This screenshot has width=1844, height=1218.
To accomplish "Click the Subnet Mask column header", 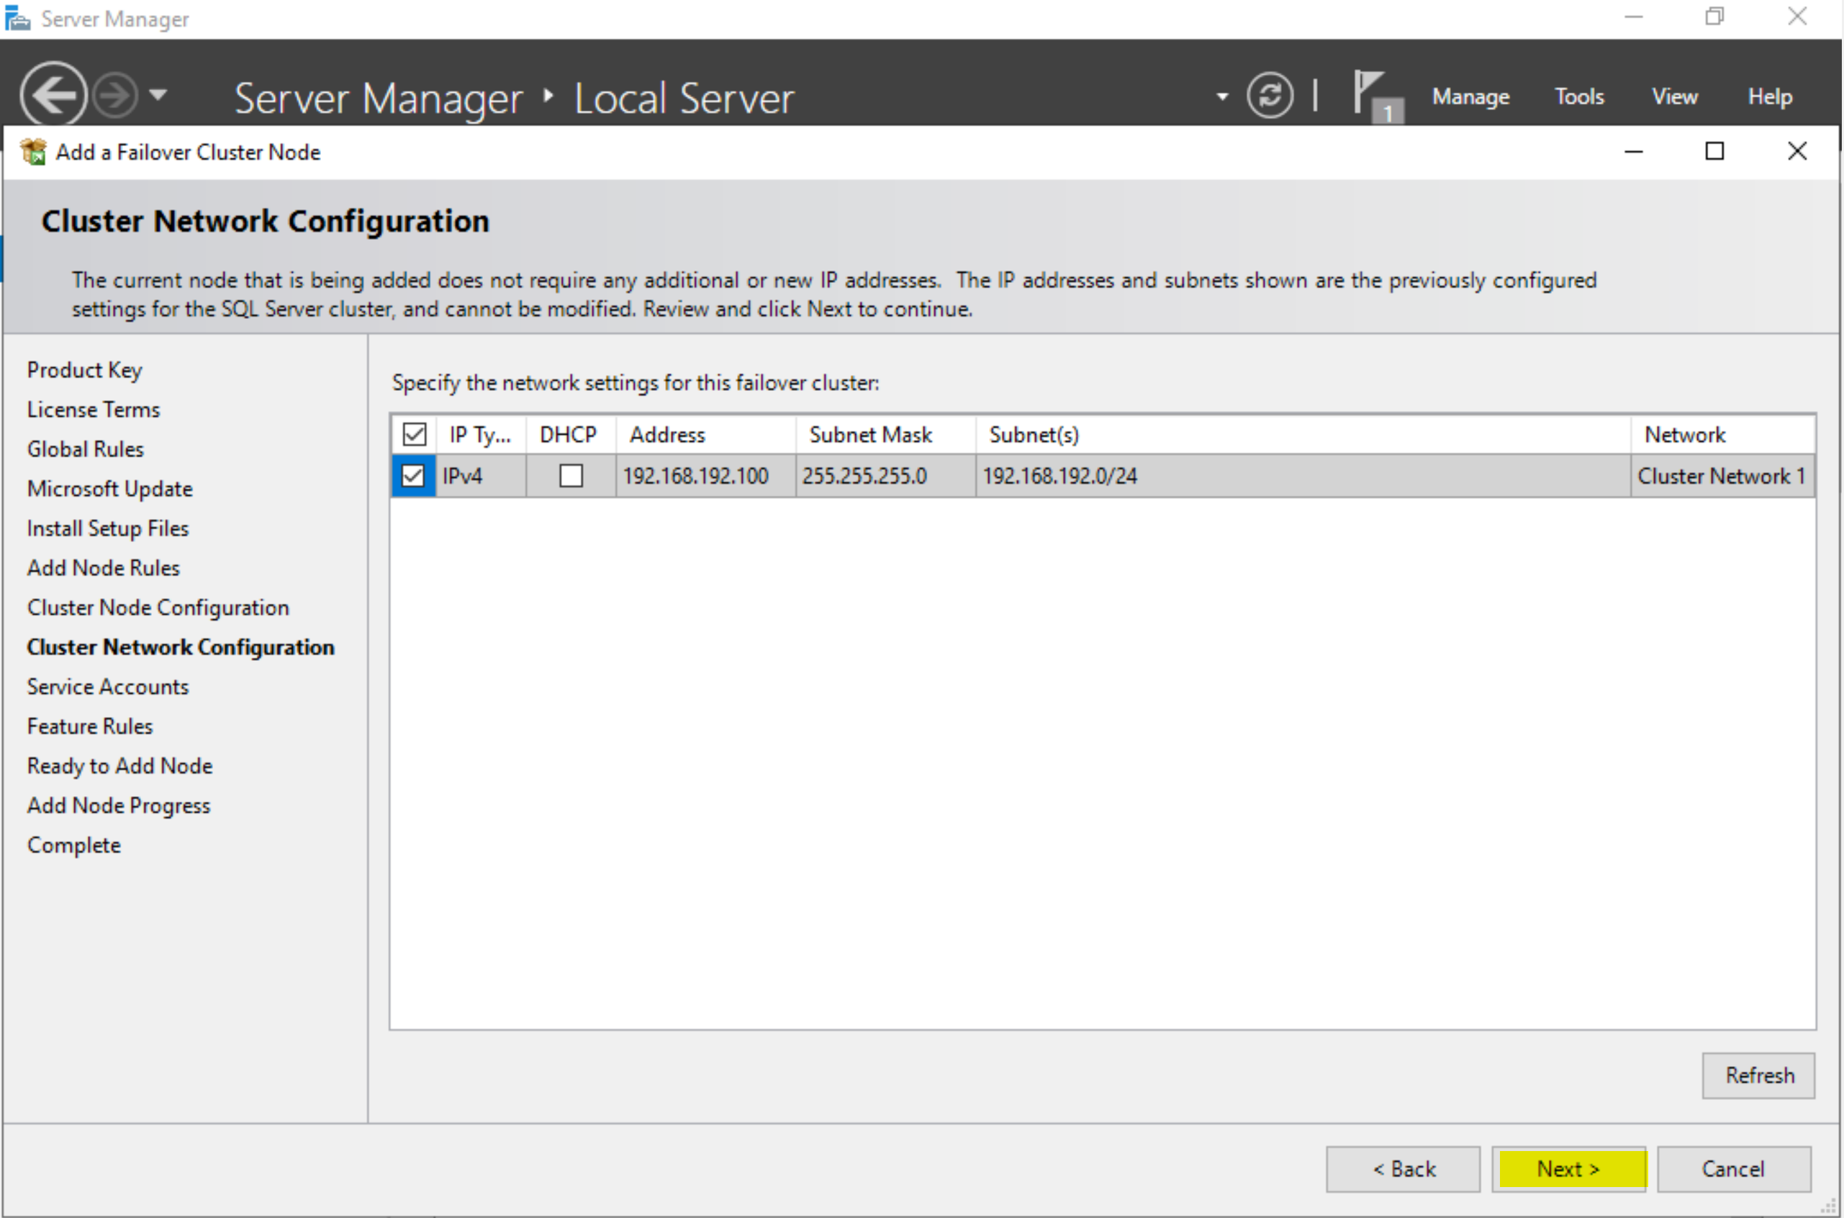I will pyautogui.click(x=885, y=434).
